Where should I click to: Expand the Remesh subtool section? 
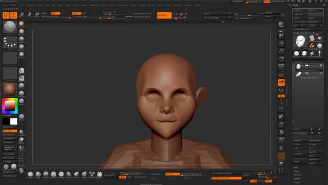point(297,179)
